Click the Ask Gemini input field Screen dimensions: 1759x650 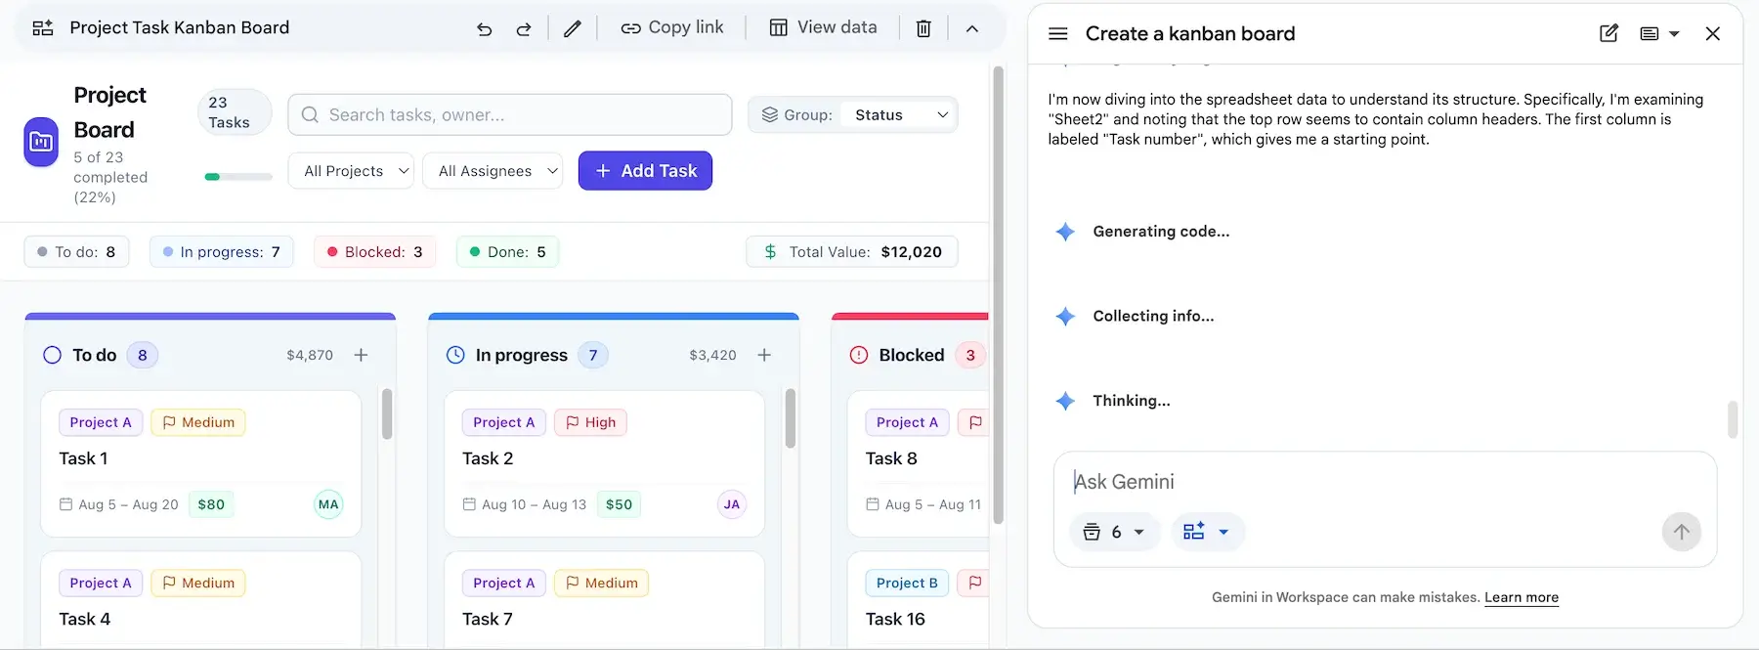tap(1385, 482)
